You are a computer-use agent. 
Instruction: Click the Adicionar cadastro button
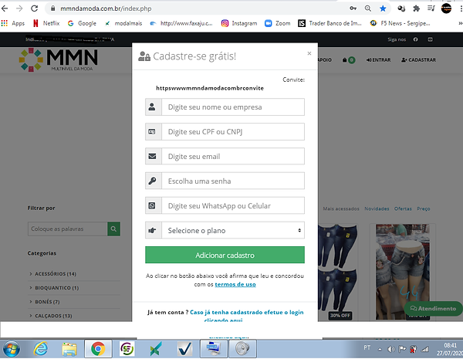(225, 255)
